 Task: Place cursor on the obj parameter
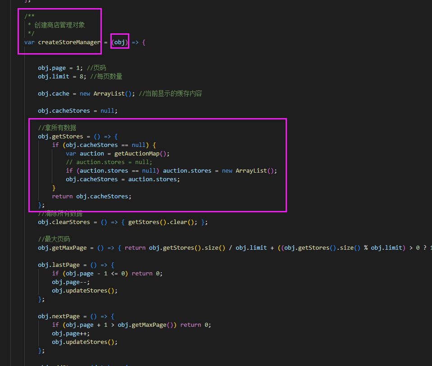[x=119, y=42]
